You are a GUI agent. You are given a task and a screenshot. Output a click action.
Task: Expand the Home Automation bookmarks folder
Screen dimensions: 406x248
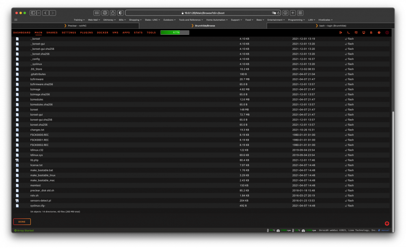217,20
